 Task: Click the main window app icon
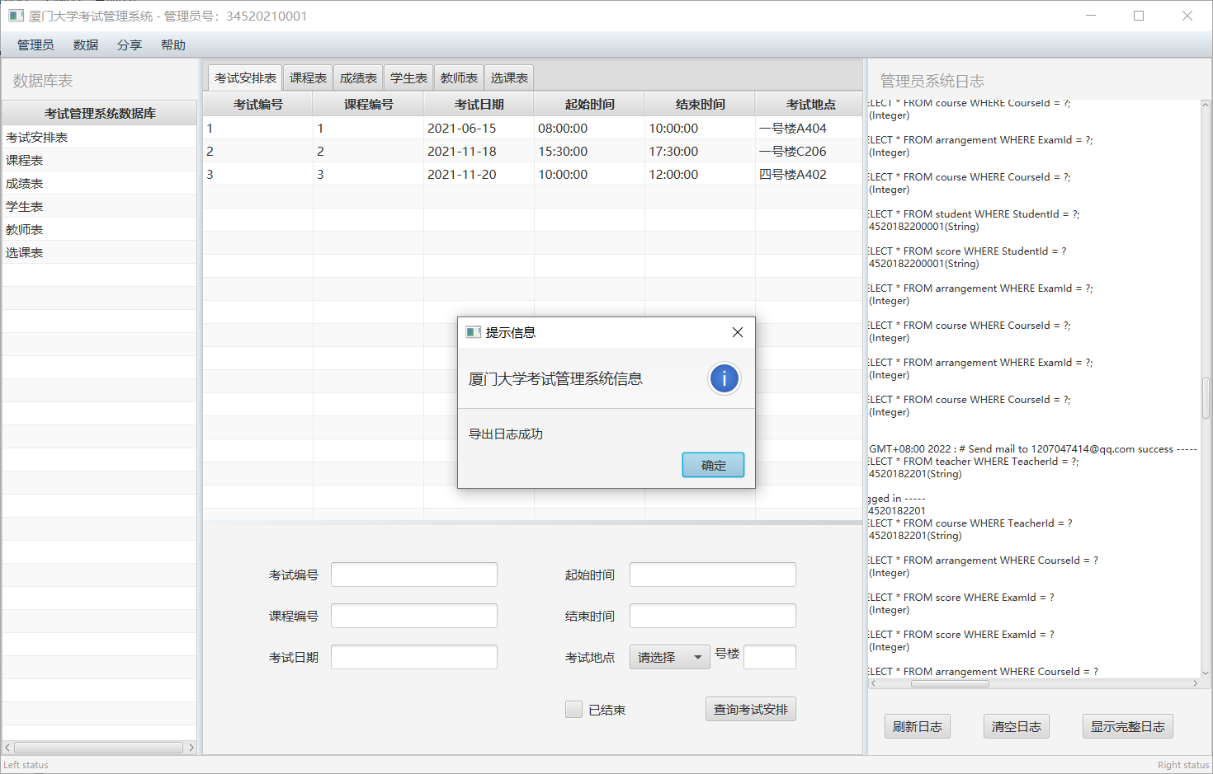pyautogui.click(x=16, y=16)
